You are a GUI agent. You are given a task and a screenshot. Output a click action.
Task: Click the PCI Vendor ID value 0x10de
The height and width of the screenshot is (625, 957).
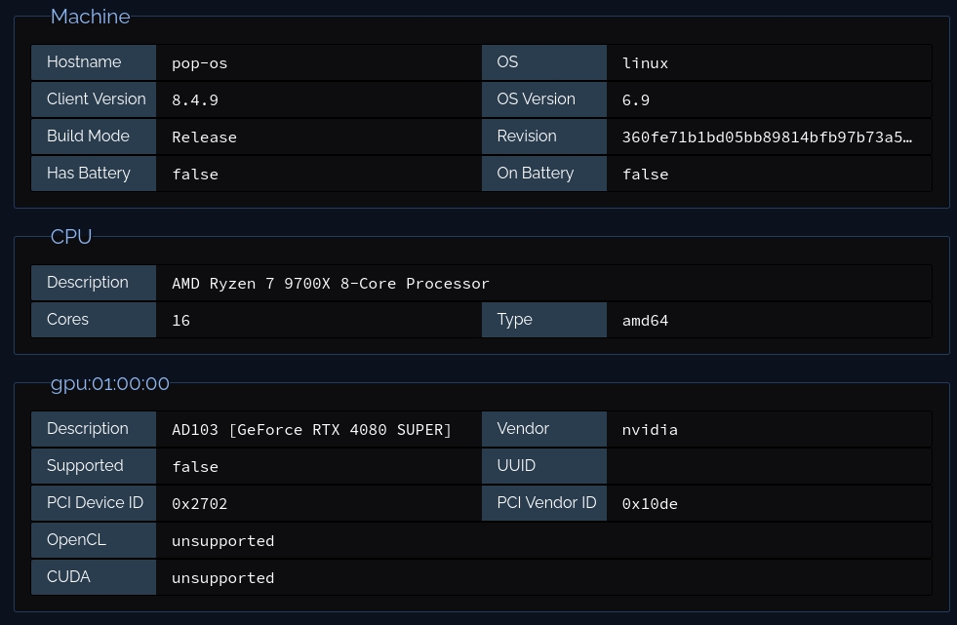click(651, 504)
